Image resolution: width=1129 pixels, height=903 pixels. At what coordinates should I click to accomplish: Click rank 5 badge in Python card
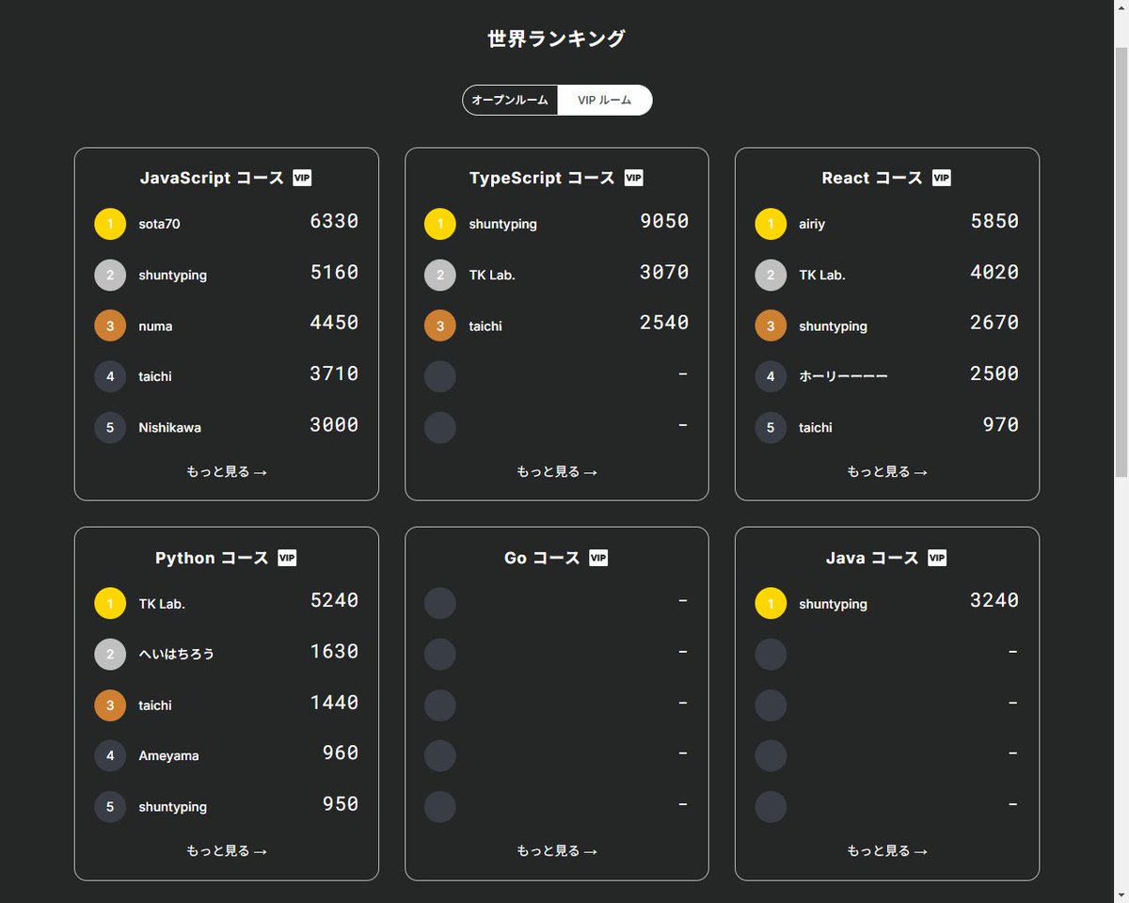(x=110, y=806)
